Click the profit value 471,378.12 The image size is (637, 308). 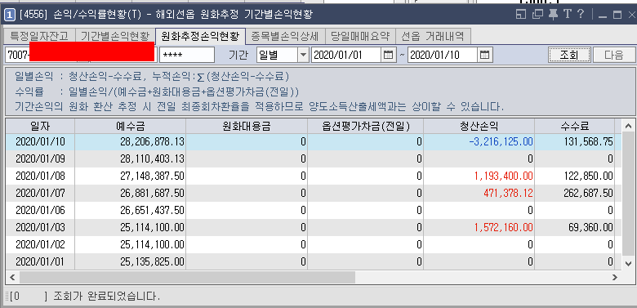pyautogui.click(x=508, y=193)
